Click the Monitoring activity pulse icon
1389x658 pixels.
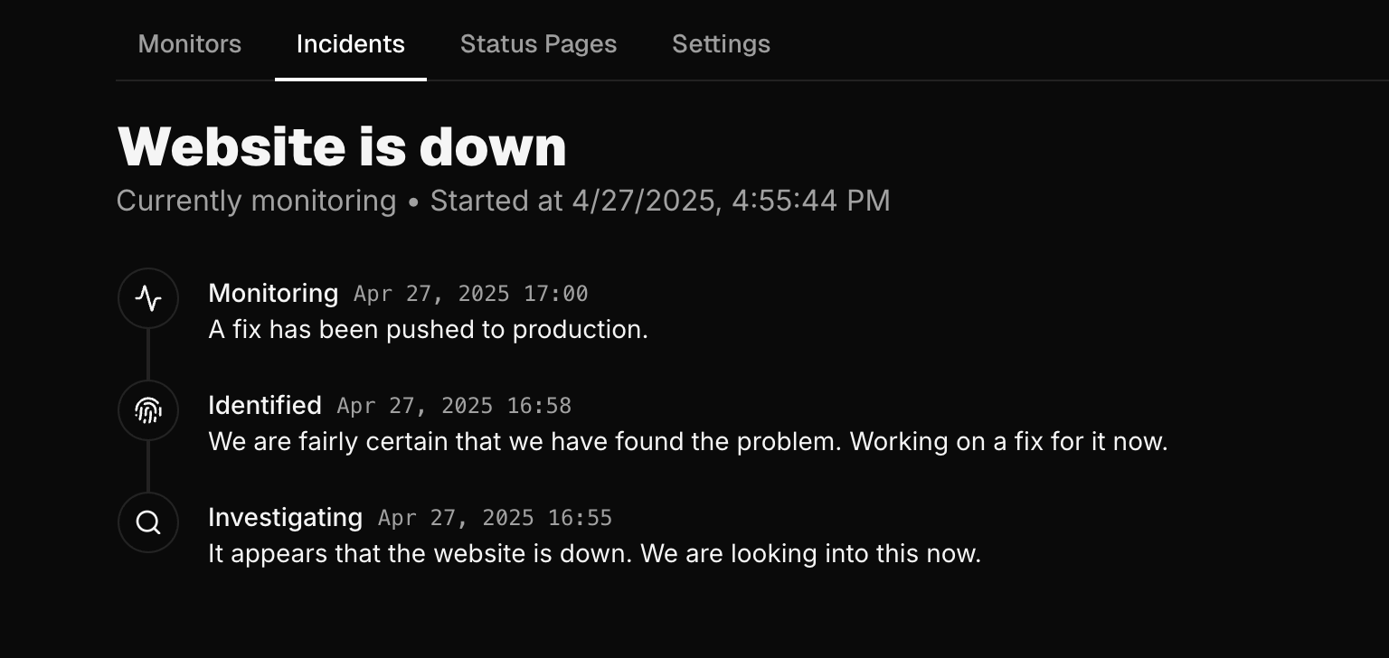point(148,298)
